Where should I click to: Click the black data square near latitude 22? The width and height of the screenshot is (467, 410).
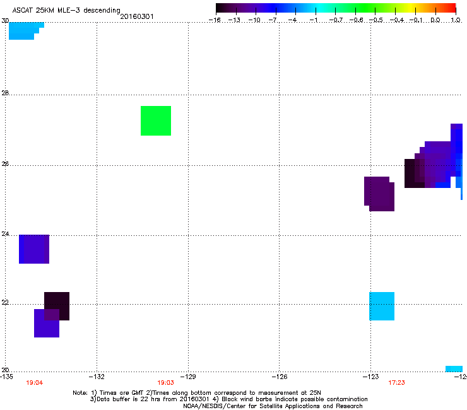pos(57,306)
